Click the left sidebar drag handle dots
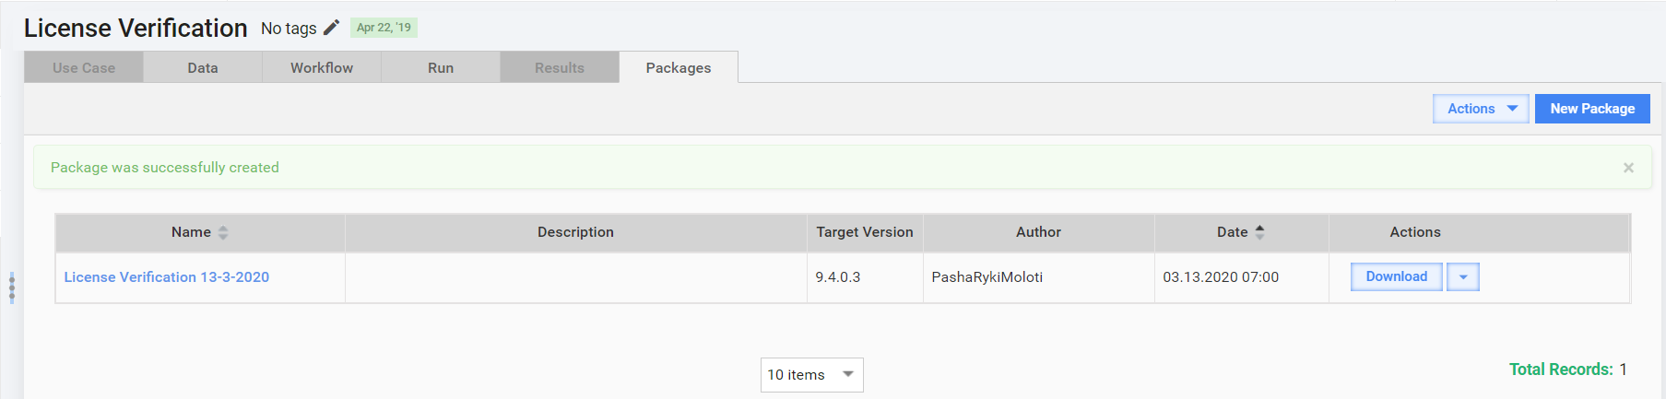 (11, 288)
